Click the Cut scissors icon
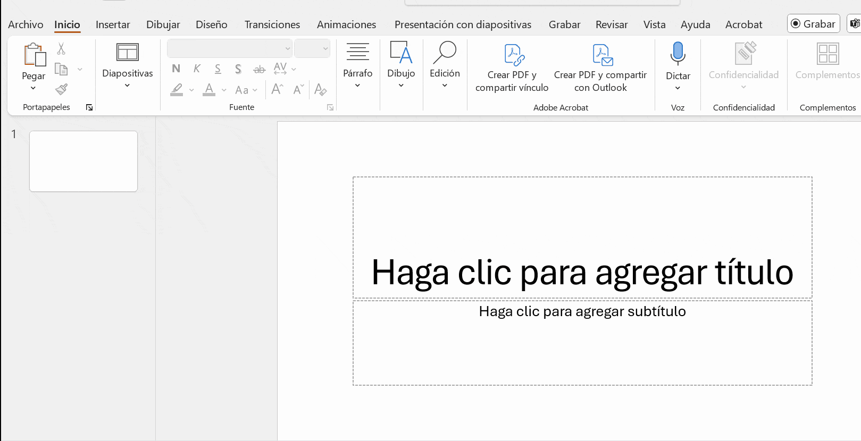Viewport: 861px width, 441px height. 61,49
